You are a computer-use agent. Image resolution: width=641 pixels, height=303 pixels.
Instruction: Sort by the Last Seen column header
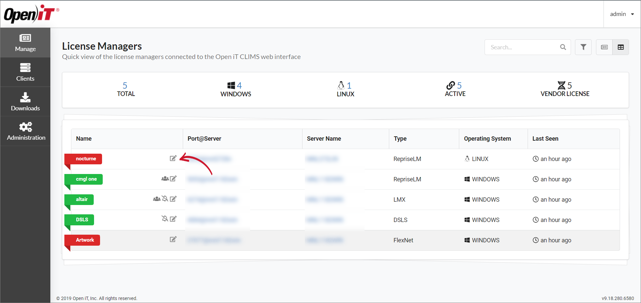545,139
